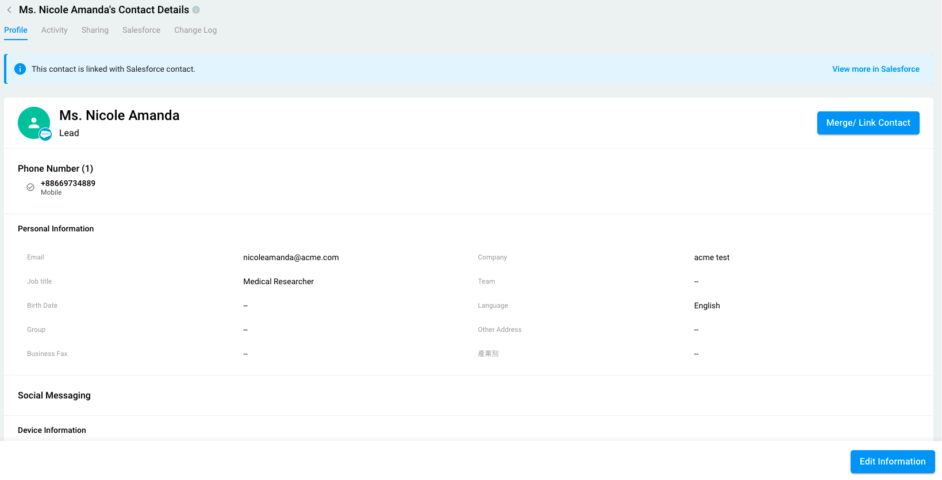This screenshot has width=942, height=480.
Task: Click the language value English
Action: point(707,305)
